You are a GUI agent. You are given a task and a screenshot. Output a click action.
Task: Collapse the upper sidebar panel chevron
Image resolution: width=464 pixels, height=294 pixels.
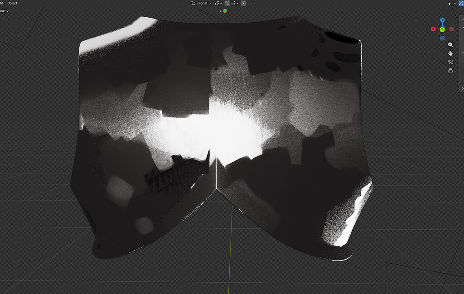(463, 19)
